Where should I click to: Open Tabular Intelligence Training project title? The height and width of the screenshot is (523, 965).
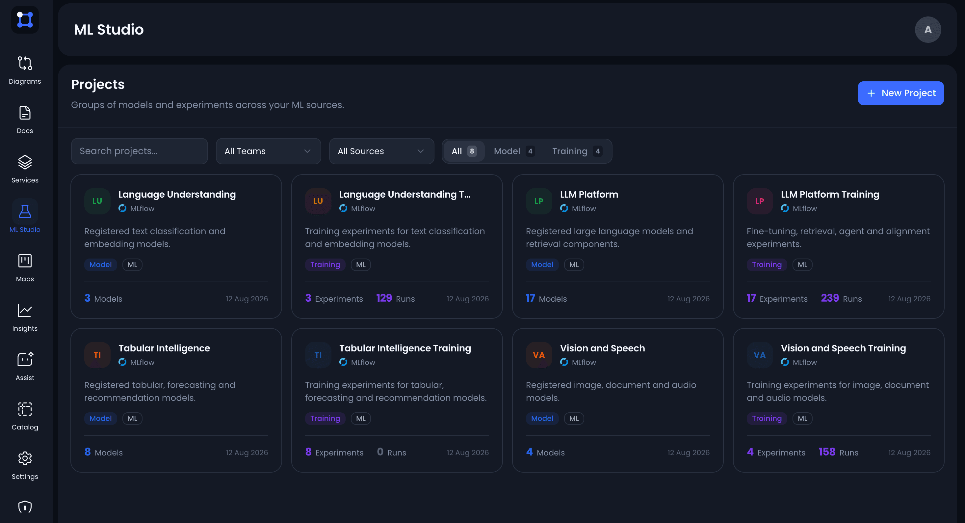pyautogui.click(x=405, y=348)
